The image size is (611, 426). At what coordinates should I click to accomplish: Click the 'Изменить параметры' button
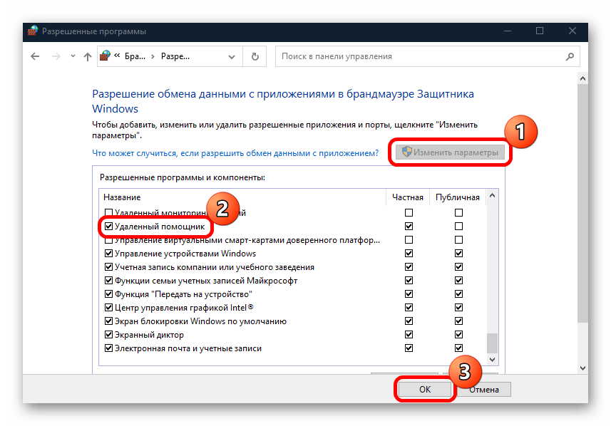[450, 152]
